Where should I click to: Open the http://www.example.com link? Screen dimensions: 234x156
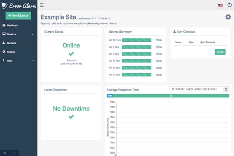pyautogui.click(x=74, y=23)
